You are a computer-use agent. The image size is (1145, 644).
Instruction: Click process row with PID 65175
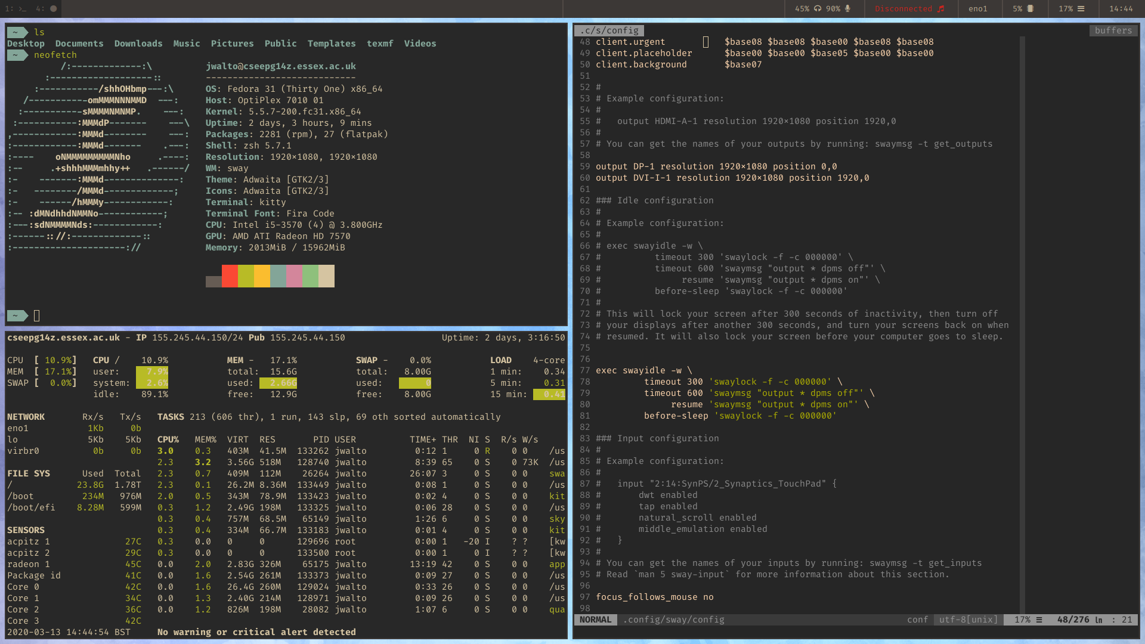click(361, 564)
